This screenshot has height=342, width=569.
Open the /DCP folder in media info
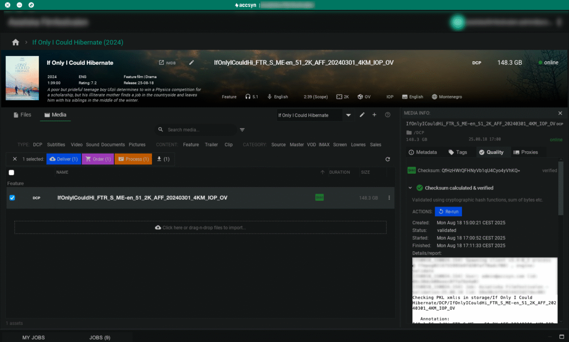point(415,132)
